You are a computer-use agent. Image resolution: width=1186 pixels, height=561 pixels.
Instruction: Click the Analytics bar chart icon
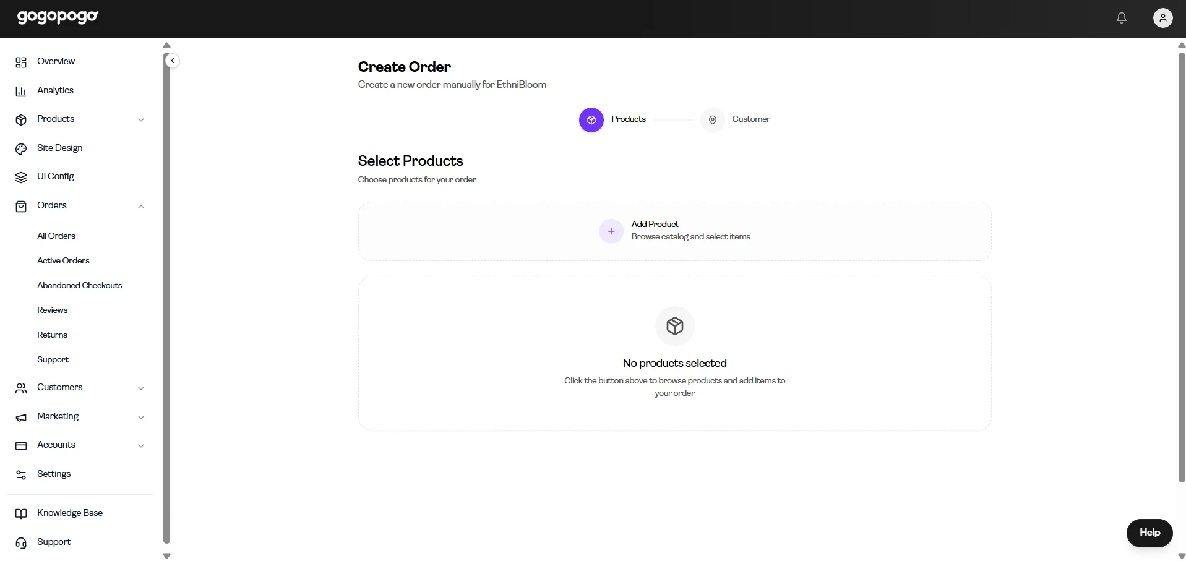21,91
